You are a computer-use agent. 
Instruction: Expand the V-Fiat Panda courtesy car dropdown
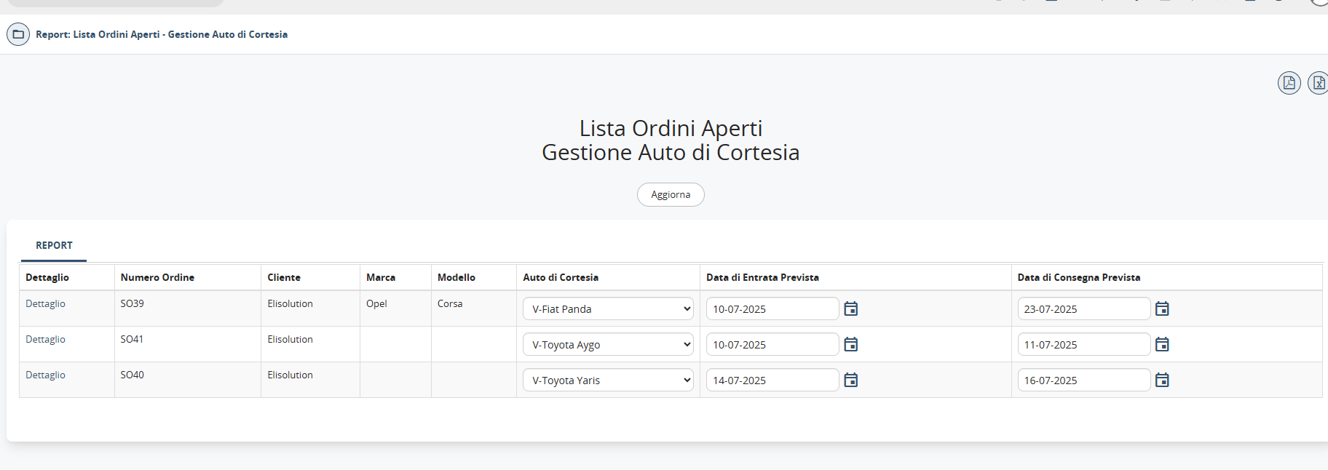pyautogui.click(x=608, y=309)
